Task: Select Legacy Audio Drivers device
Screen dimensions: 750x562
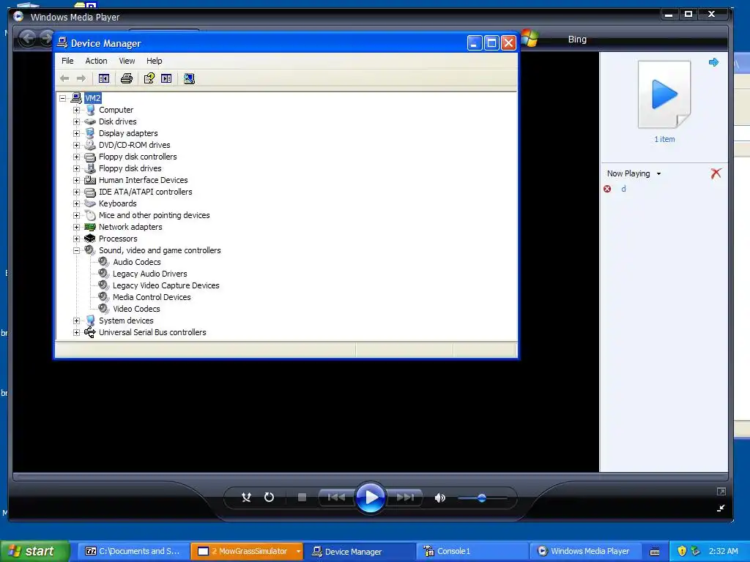Action: point(149,274)
